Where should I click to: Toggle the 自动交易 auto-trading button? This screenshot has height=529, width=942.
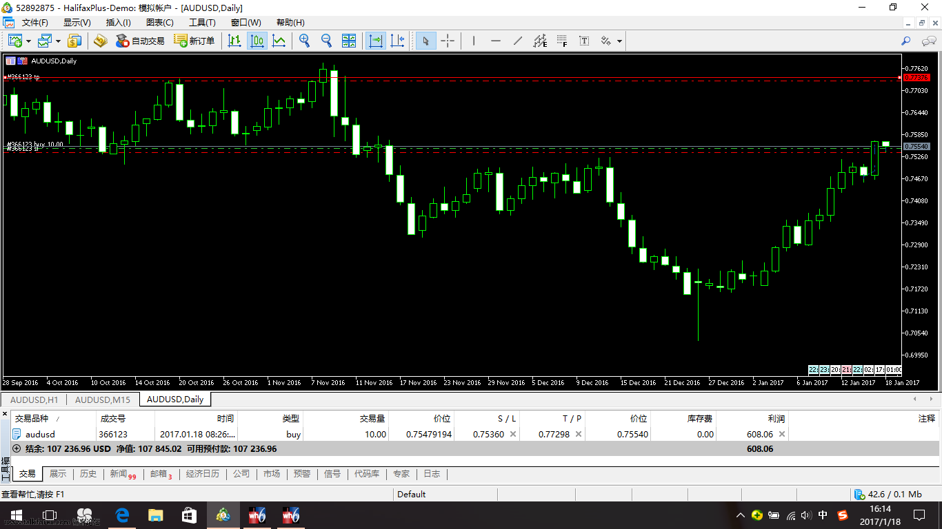(x=141, y=41)
